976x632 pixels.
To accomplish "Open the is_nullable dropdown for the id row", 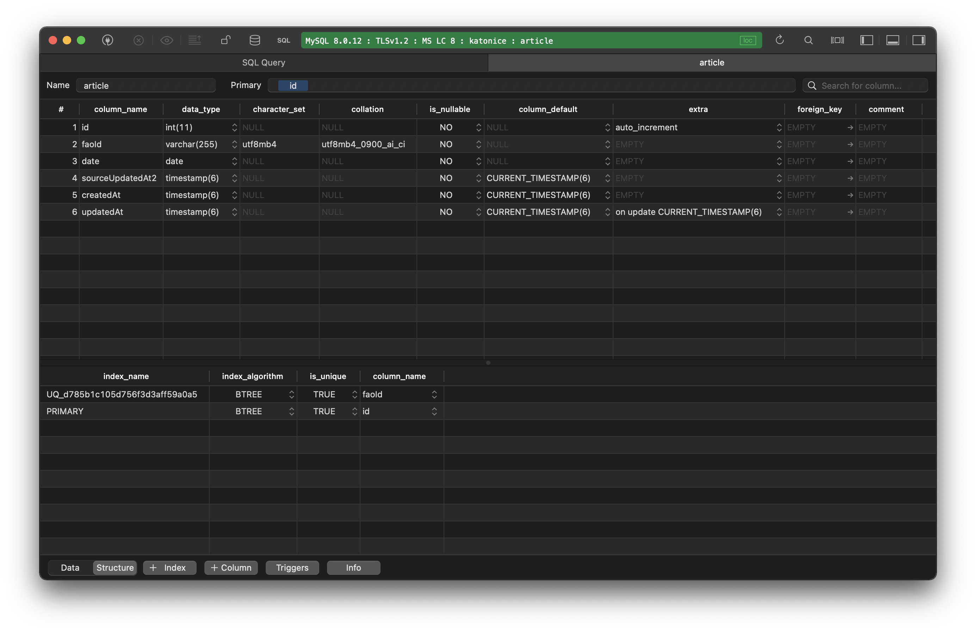I will [478, 127].
